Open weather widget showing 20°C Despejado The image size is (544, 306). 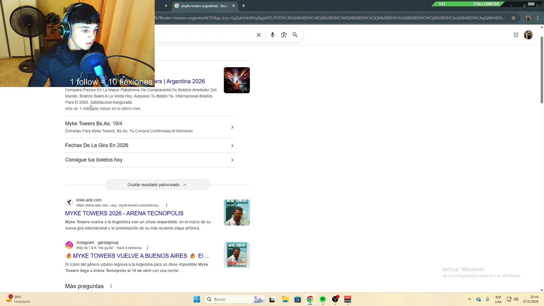(x=18, y=299)
